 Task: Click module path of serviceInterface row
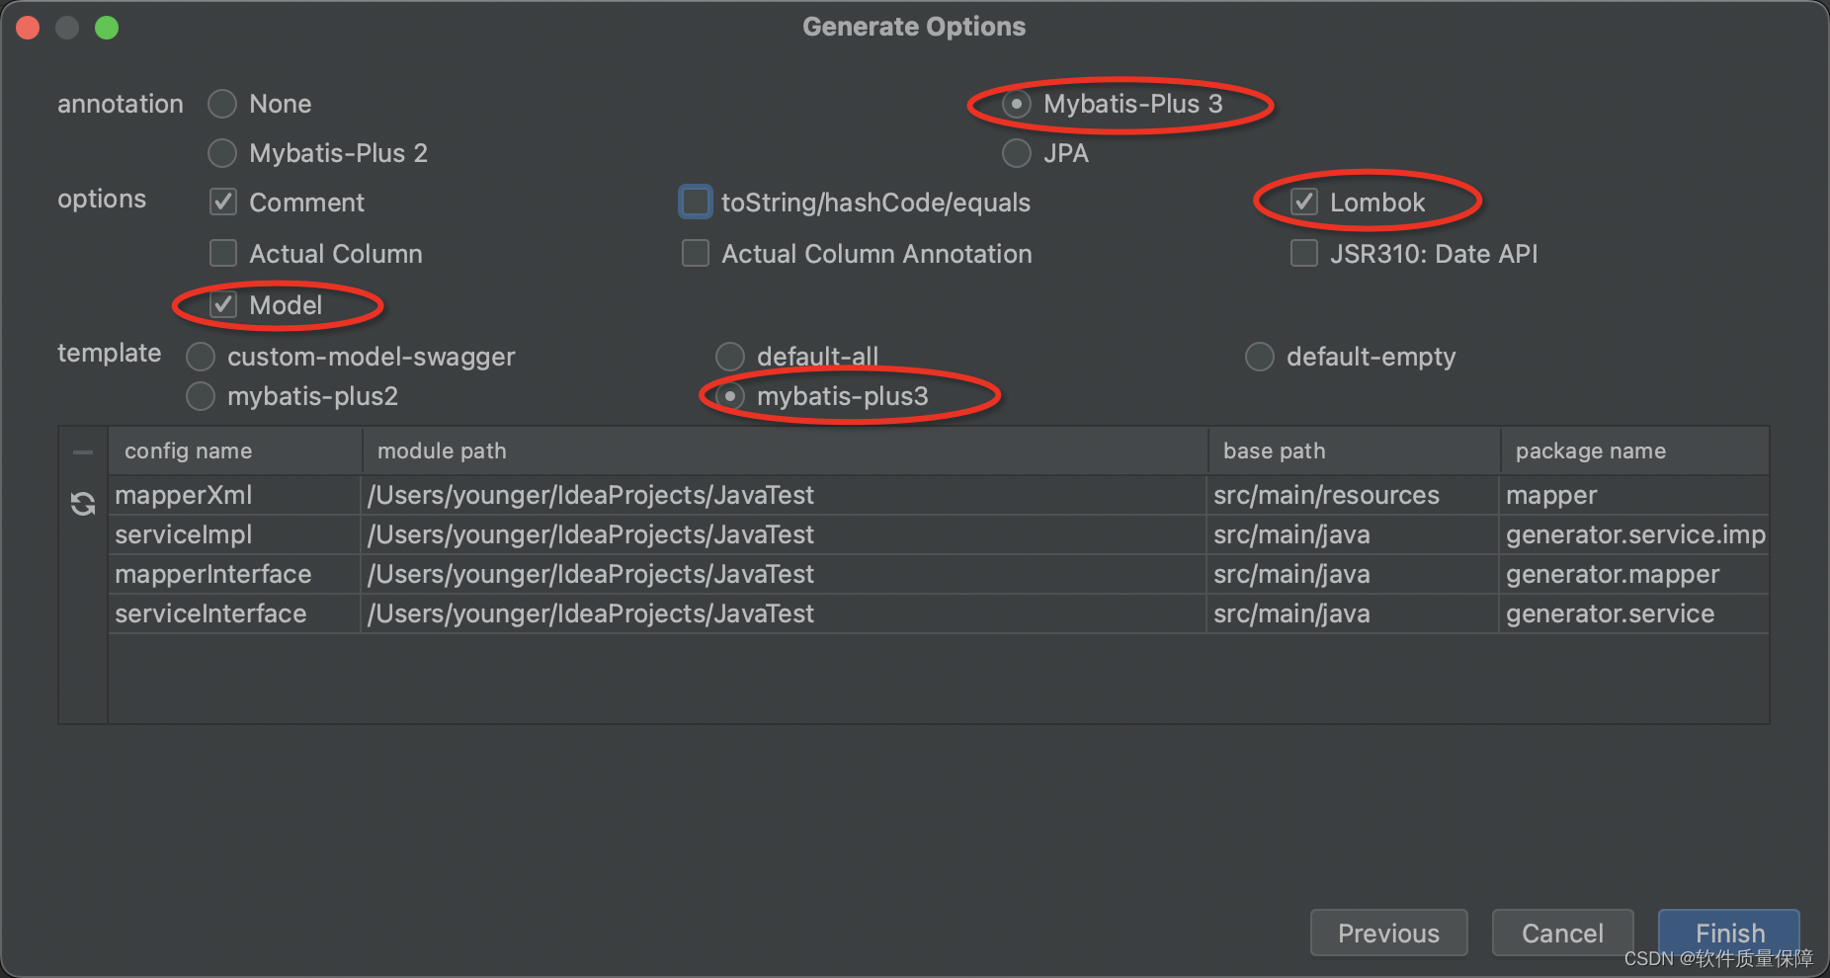(786, 613)
